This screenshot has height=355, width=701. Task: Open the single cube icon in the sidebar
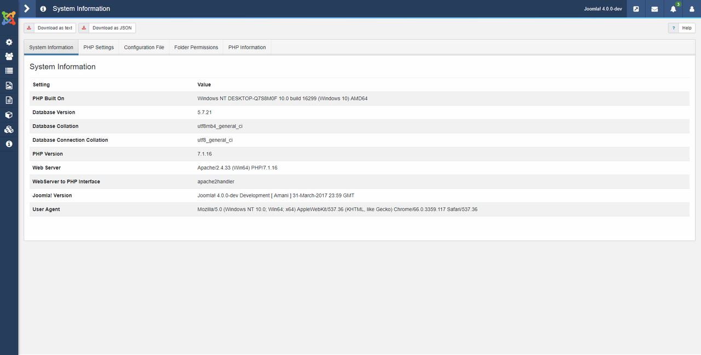9,115
